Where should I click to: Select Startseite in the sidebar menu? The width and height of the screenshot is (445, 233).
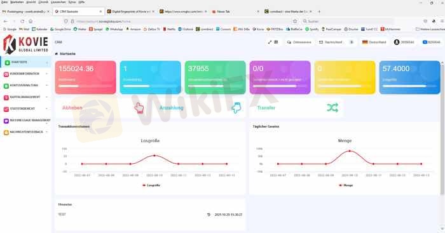[x=25, y=62]
